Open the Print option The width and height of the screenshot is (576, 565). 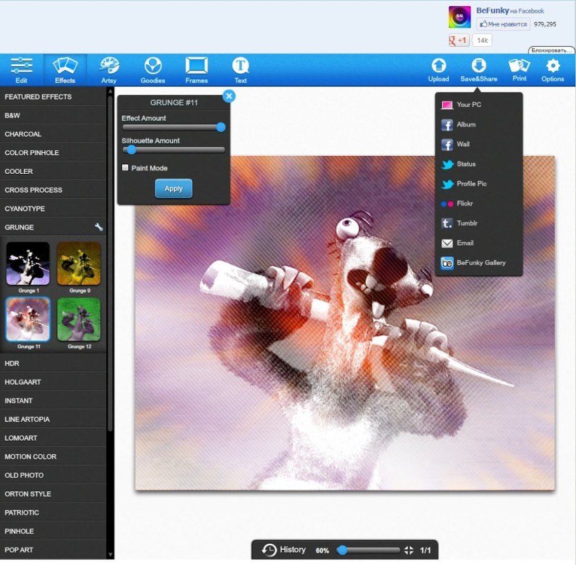point(519,70)
